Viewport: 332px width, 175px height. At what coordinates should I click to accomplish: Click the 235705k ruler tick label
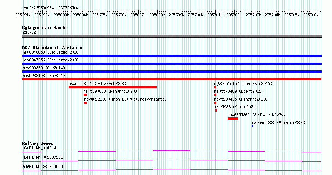(x=292, y=15)
